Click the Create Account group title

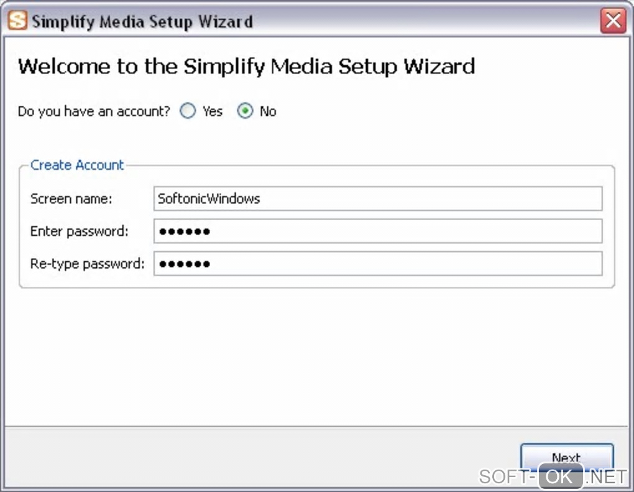tap(77, 165)
